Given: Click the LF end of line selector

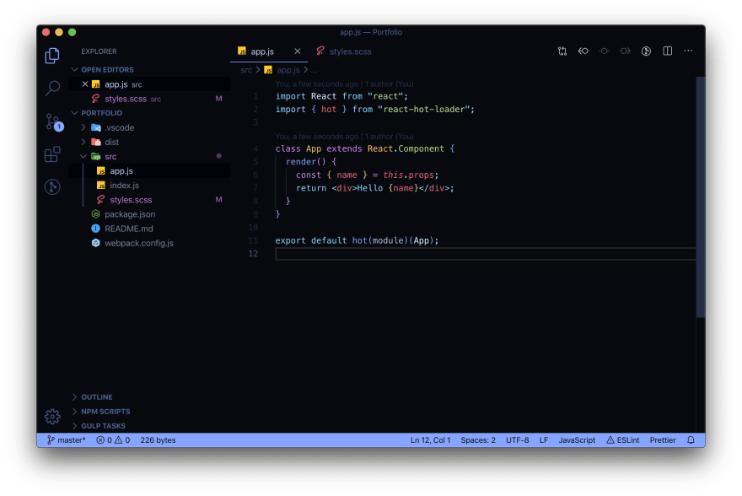Looking at the screenshot, I should pos(544,440).
